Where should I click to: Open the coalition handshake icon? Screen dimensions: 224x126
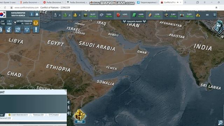pyautogui.click(x=27, y=29)
